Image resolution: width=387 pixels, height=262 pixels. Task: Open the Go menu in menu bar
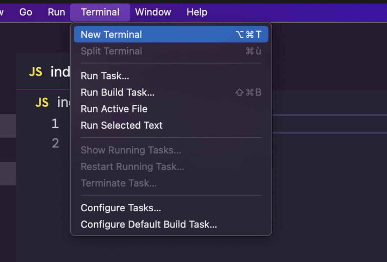click(26, 12)
